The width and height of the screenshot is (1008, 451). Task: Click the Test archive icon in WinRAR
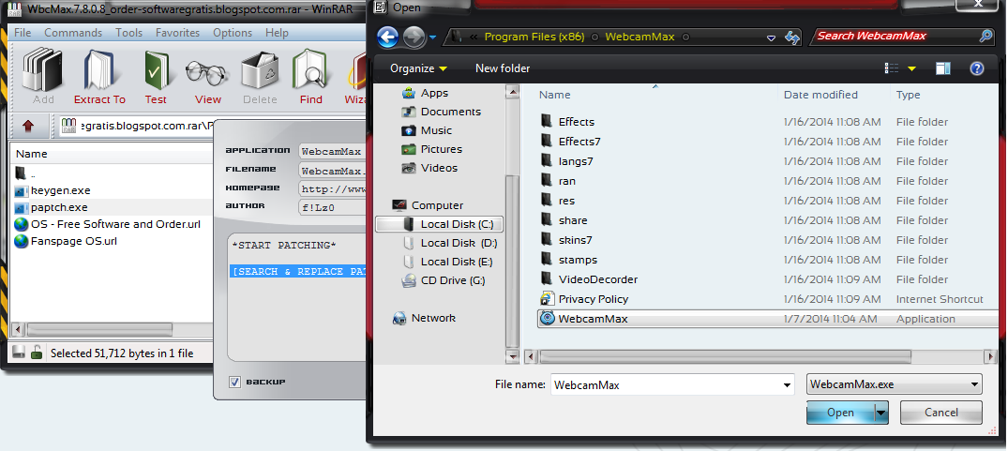[x=156, y=78]
